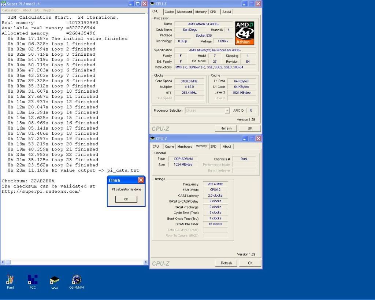This screenshot has height=300, width=375.
Task: Click the DRAM Idle Timer value 16 clocks
Action: click(215, 224)
